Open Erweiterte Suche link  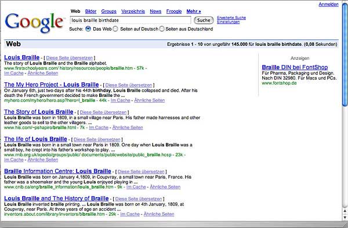point(231,18)
